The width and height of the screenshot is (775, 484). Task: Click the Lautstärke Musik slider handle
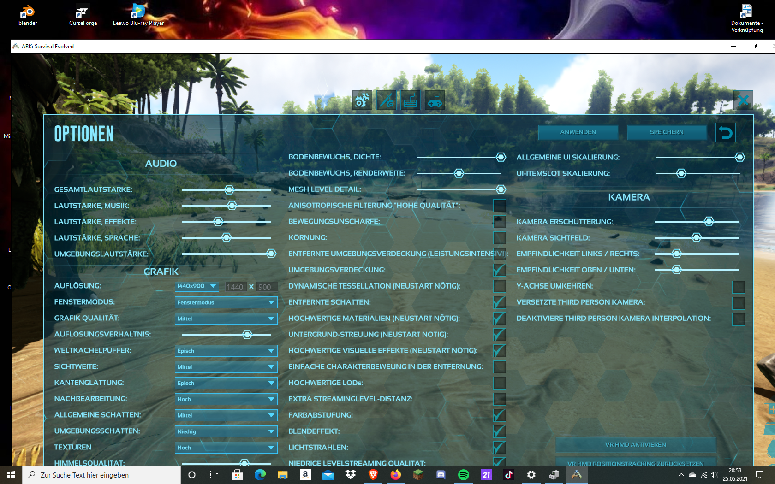[232, 206]
